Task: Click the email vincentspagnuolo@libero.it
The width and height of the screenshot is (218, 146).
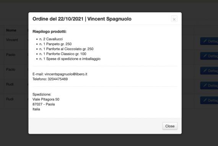Action: click(66, 74)
